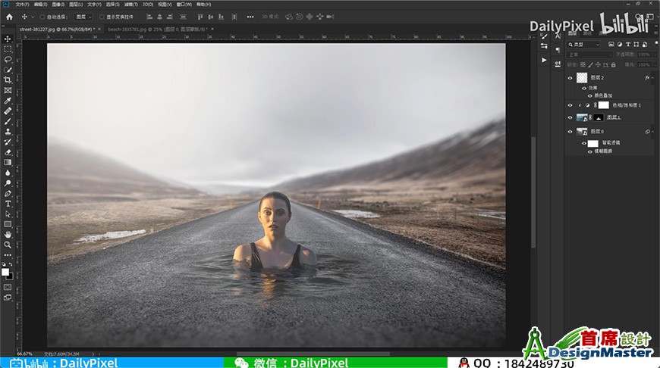Hide layer 图层 1 with eye icon
Screen dimensions: 660x368
(570, 117)
